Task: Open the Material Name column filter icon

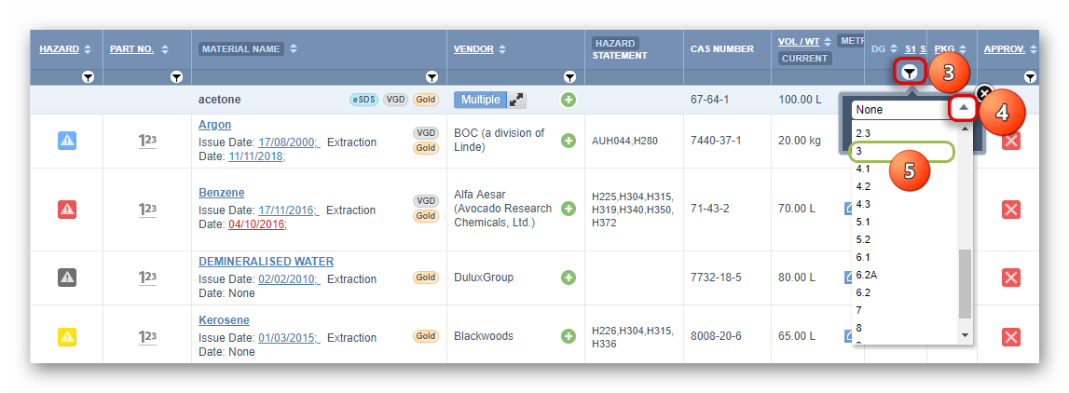Action: [x=432, y=77]
